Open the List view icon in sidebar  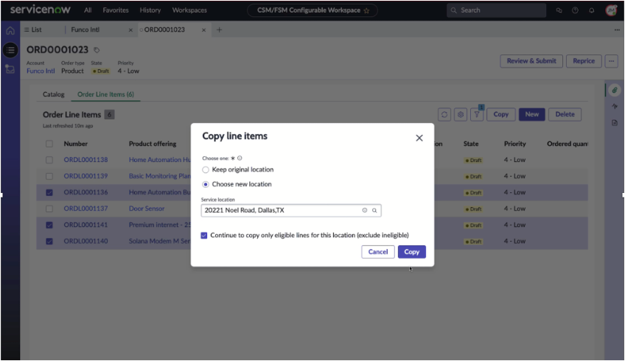10,50
